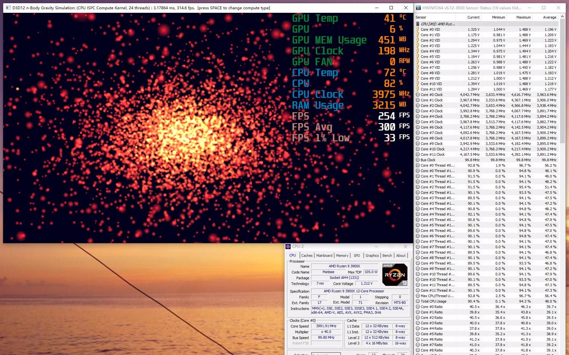569x355 pixels.
Task: Open the About tab in CPU-Z
Action: [401, 256]
